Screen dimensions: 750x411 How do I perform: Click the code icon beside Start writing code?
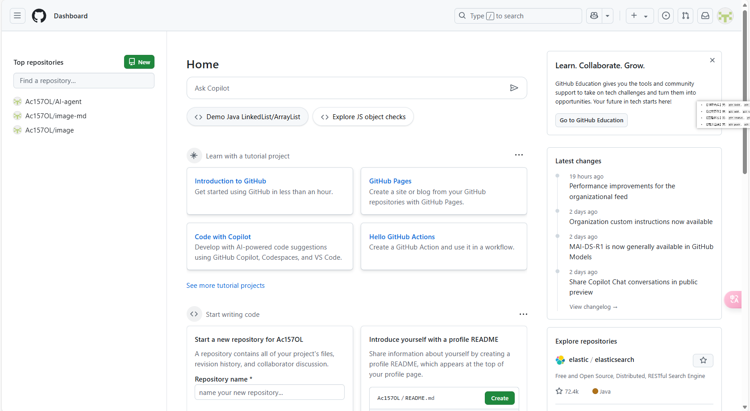click(194, 314)
